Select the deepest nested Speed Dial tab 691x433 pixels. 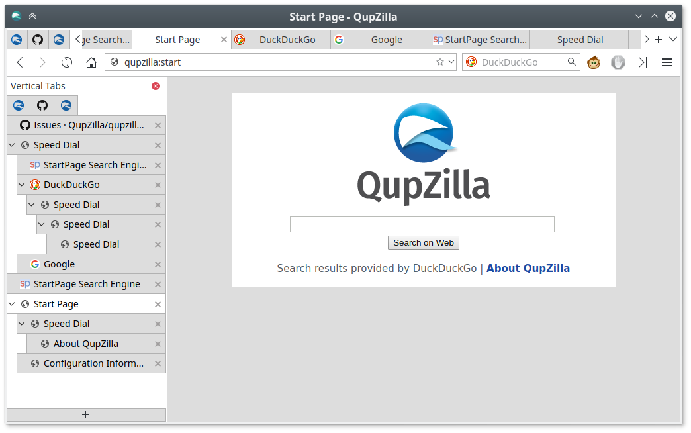click(106, 245)
